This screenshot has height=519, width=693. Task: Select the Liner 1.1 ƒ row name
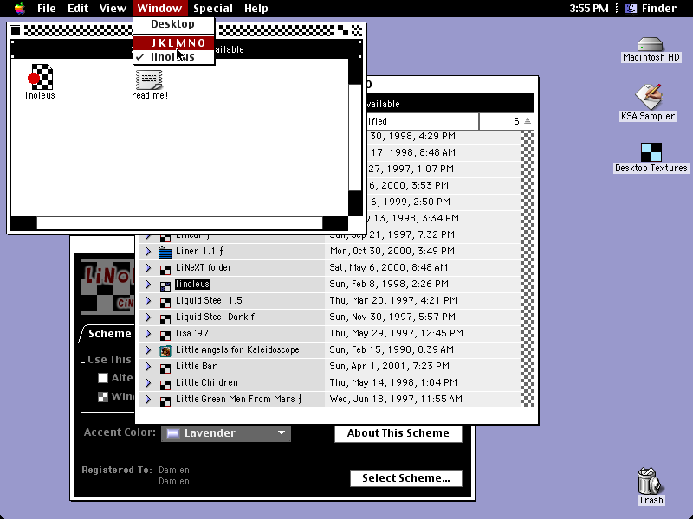tap(199, 252)
